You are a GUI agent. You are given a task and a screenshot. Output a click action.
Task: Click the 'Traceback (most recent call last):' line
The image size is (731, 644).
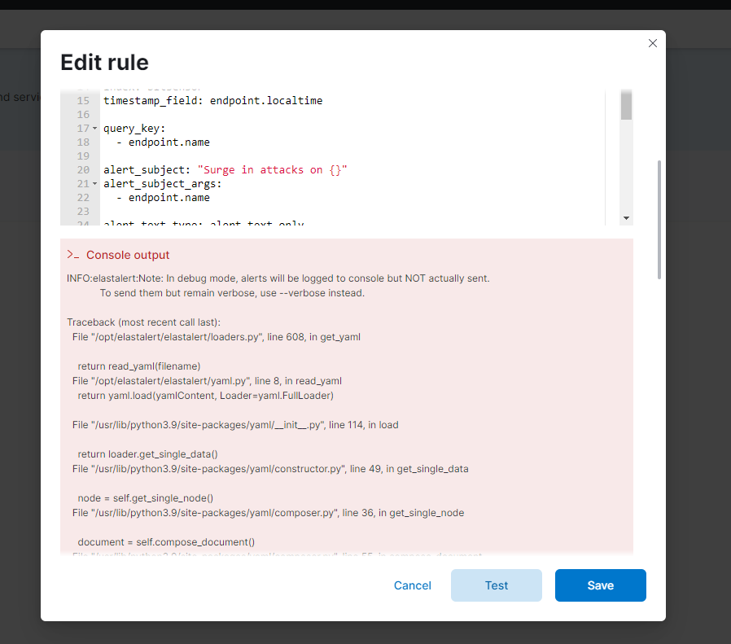click(x=143, y=322)
